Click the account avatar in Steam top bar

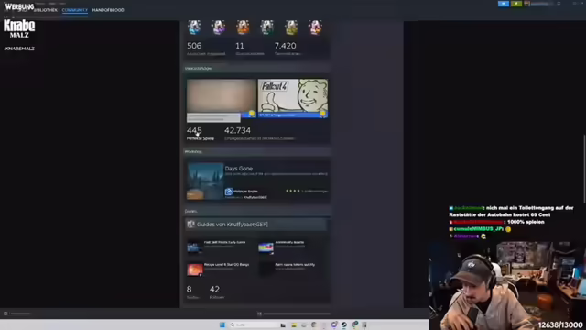click(527, 4)
